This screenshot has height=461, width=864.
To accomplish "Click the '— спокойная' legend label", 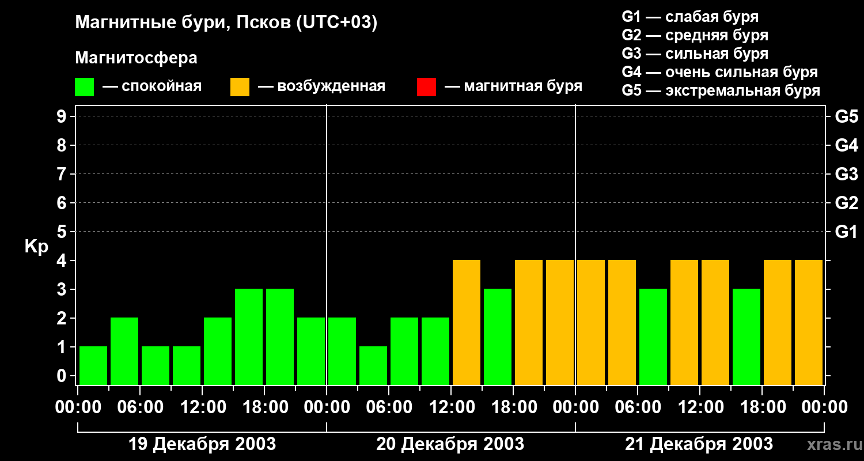I will pyautogui.click(x=152, y=86).
